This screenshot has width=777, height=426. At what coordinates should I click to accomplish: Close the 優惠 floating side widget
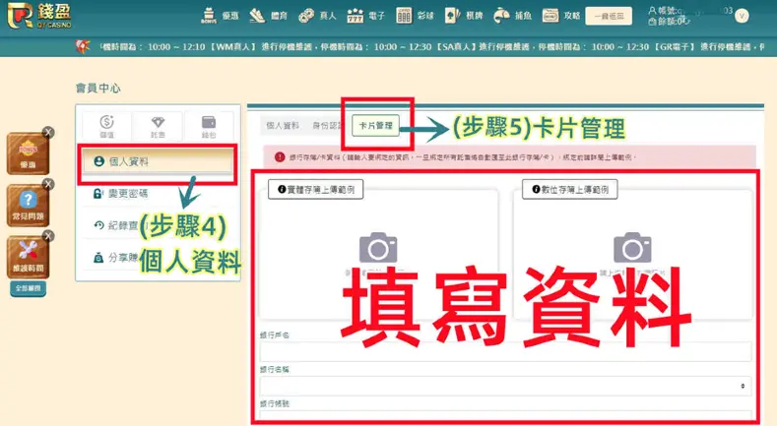pos(48,132)
